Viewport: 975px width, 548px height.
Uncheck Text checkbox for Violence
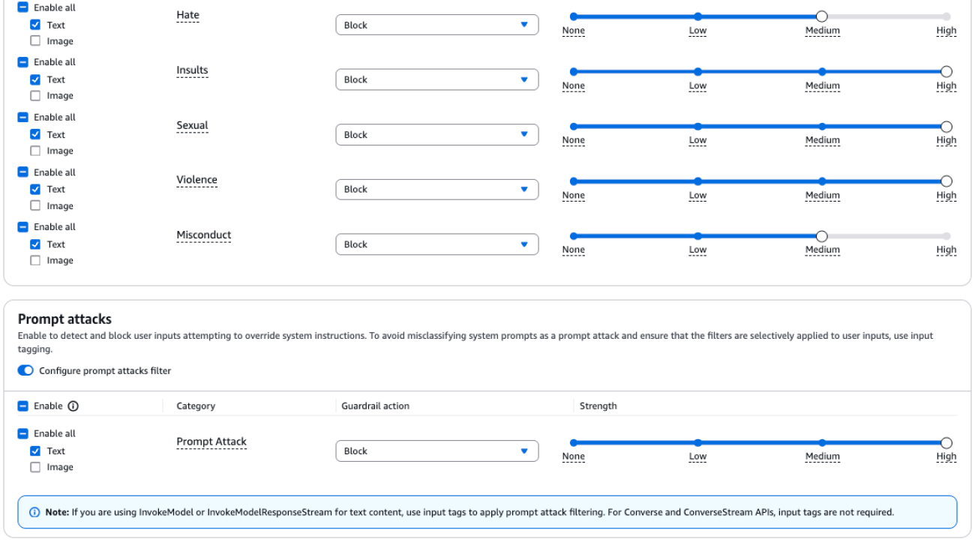[x=35, y=189]
